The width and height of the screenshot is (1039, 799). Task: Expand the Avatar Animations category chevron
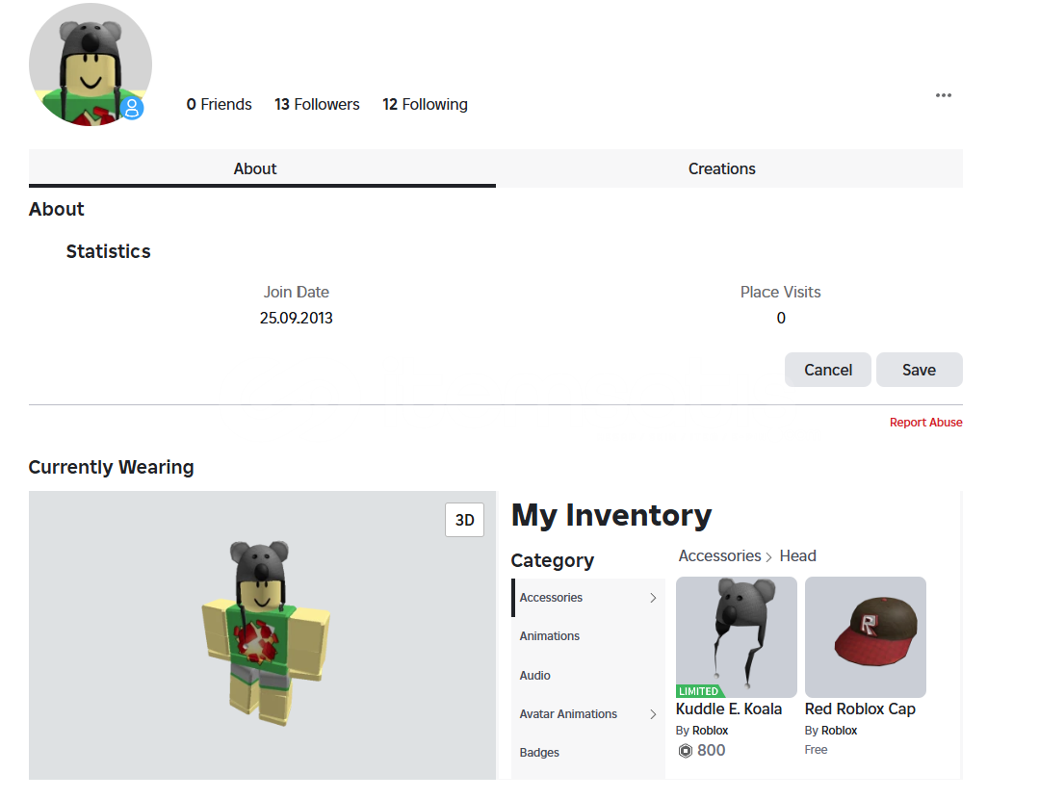(653, 714)
